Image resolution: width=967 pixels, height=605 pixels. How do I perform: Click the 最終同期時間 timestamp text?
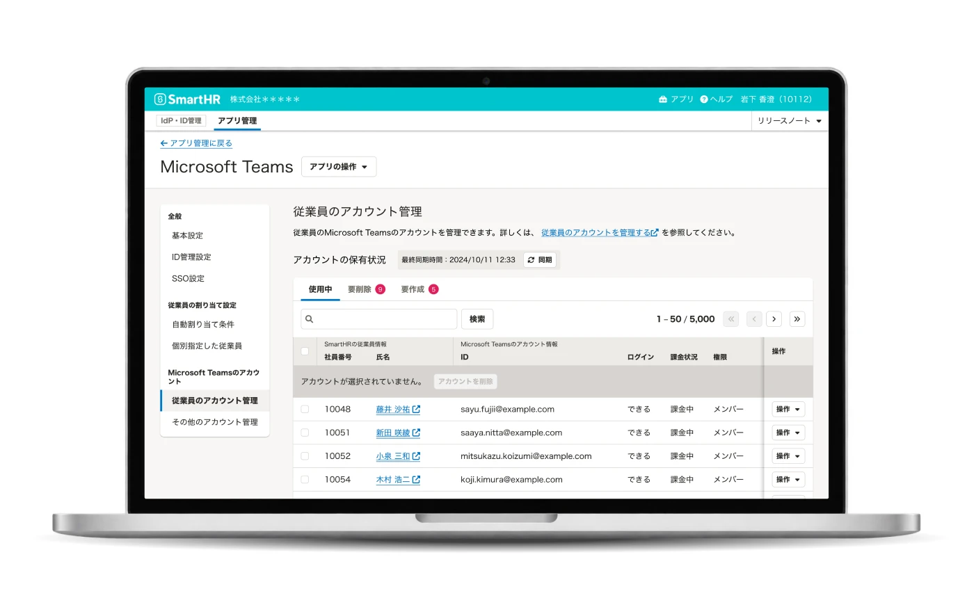tap(458, 260)
